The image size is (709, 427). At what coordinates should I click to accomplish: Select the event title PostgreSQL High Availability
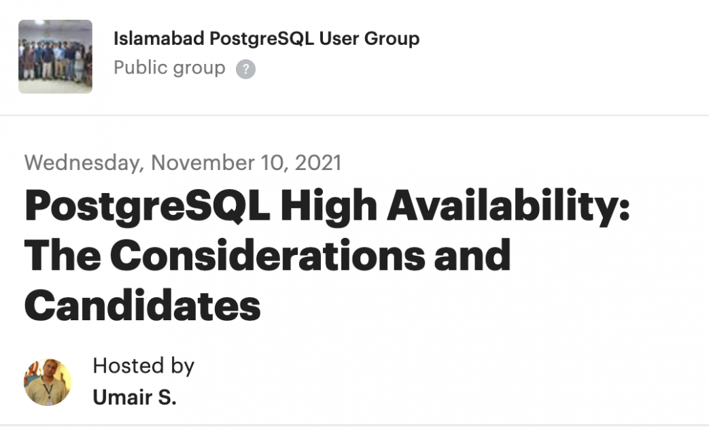coord(329,205)
